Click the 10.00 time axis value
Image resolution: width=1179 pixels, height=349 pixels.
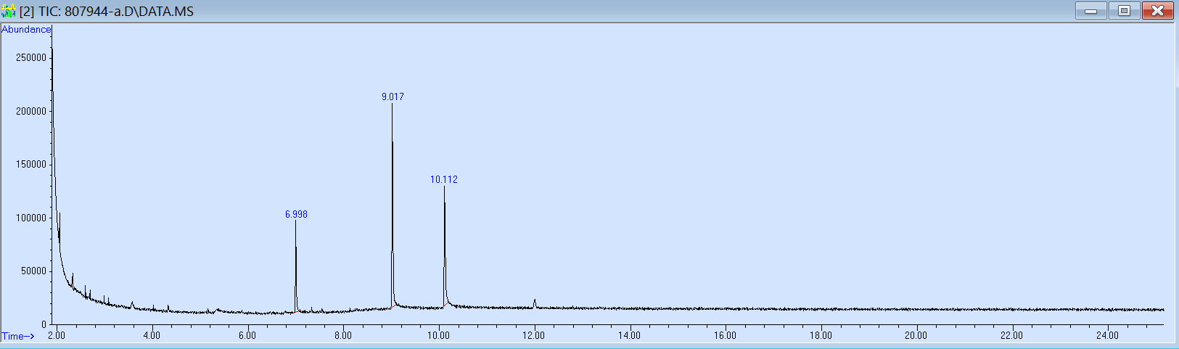click(438, 335)
